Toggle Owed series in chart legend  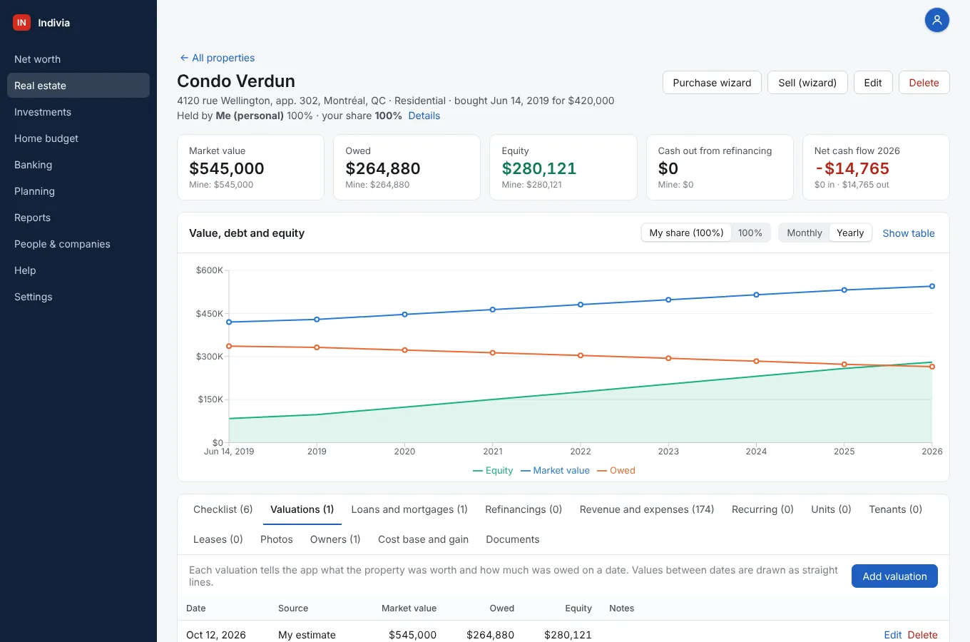click(616, 470)
